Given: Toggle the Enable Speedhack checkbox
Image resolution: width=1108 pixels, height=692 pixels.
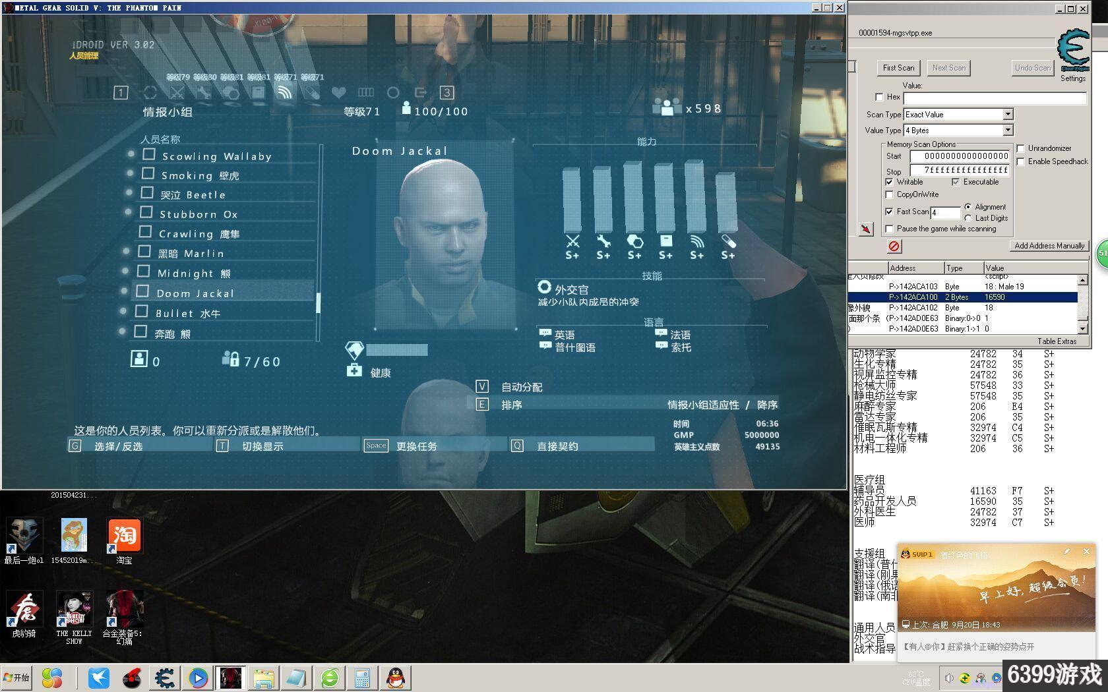Looking at the screenshot, I should click(x=1021, y=161).
